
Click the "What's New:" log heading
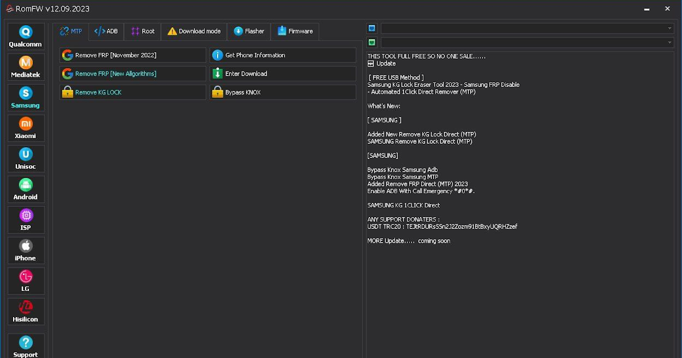click(384, 106)
